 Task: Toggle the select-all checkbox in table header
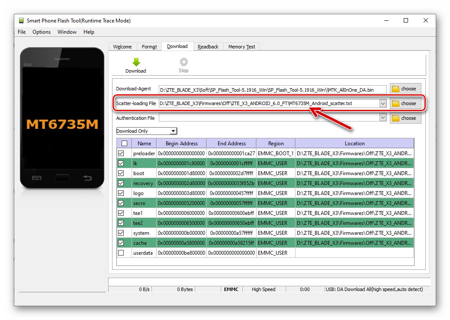(124, 144)
